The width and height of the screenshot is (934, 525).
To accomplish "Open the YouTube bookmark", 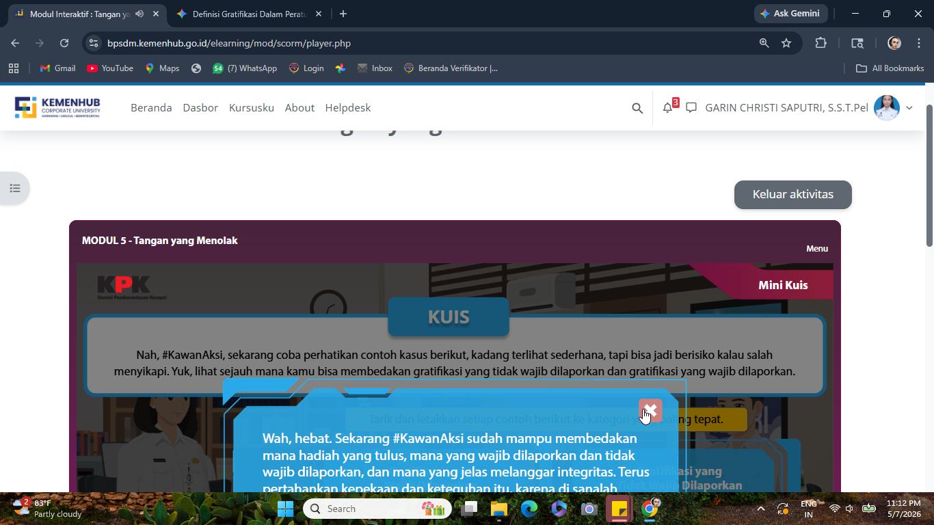I will [110, 68].
